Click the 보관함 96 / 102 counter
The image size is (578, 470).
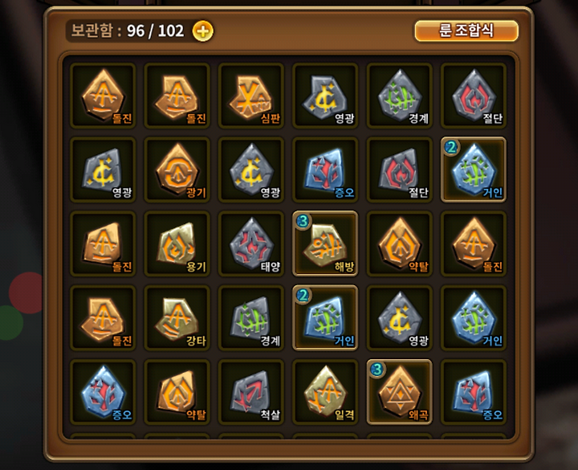click(127, 31)
